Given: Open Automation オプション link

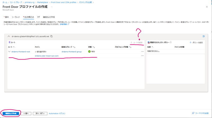Looking at the screenshot, I should [57, 114].
